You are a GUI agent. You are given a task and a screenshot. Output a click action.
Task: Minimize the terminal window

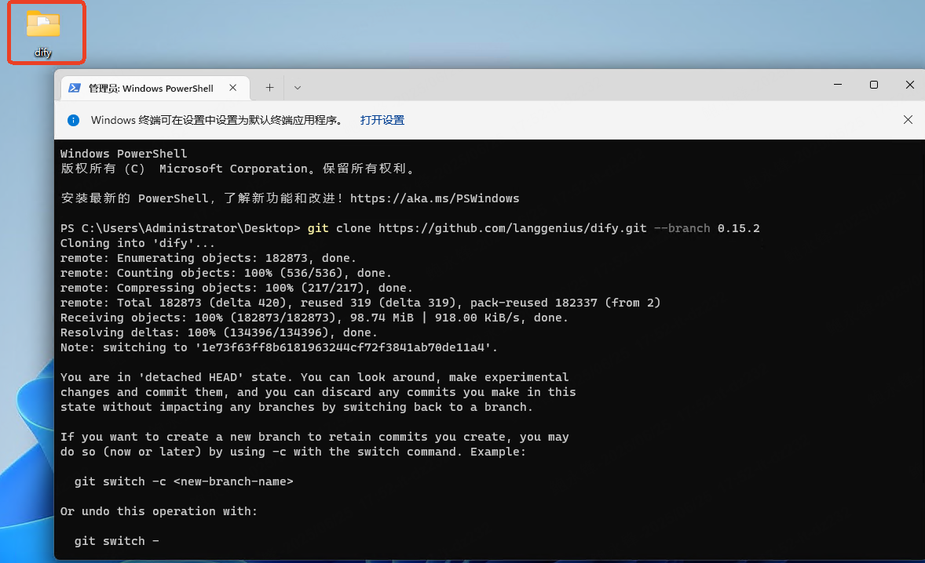838,85
